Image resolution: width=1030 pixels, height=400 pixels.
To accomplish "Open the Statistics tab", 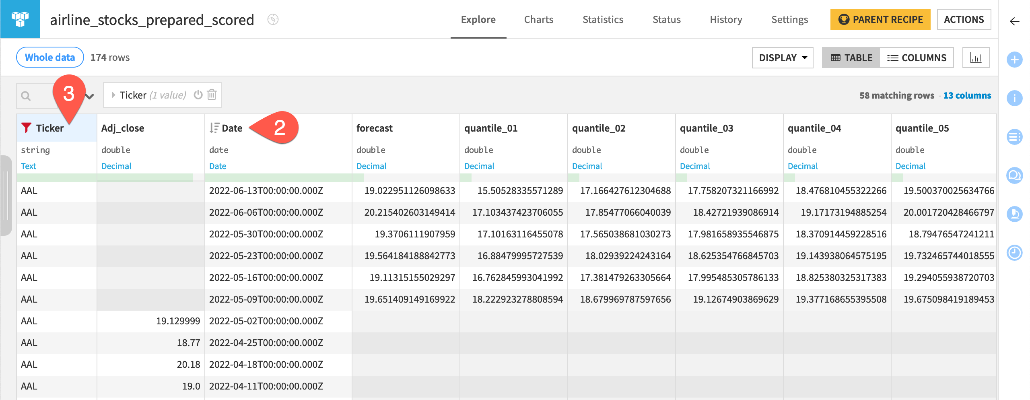I will pyautogui.click(x=603, y=19).
